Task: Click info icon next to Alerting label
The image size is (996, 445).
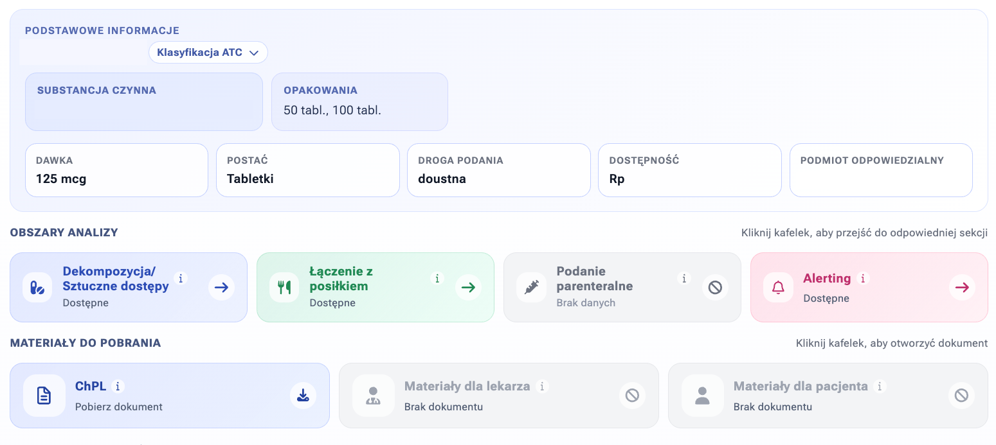Action: click(x=864, y=278)
